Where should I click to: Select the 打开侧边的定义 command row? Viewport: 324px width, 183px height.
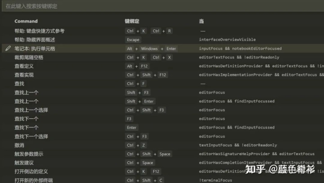[163, 171]
